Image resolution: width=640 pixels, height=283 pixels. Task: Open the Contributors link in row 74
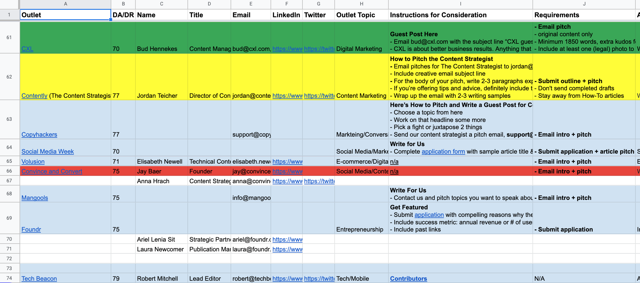click(408, 278)
